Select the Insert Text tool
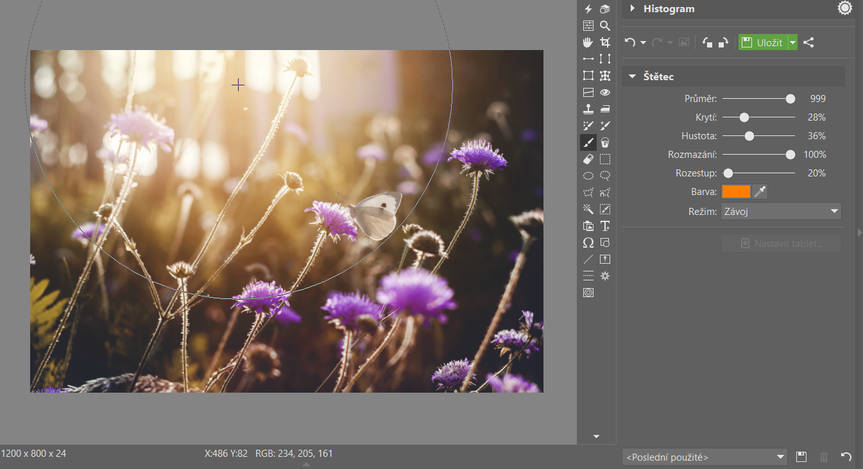Image resolution: width=863 pixels, height=469 pixels. coord(604,226)
